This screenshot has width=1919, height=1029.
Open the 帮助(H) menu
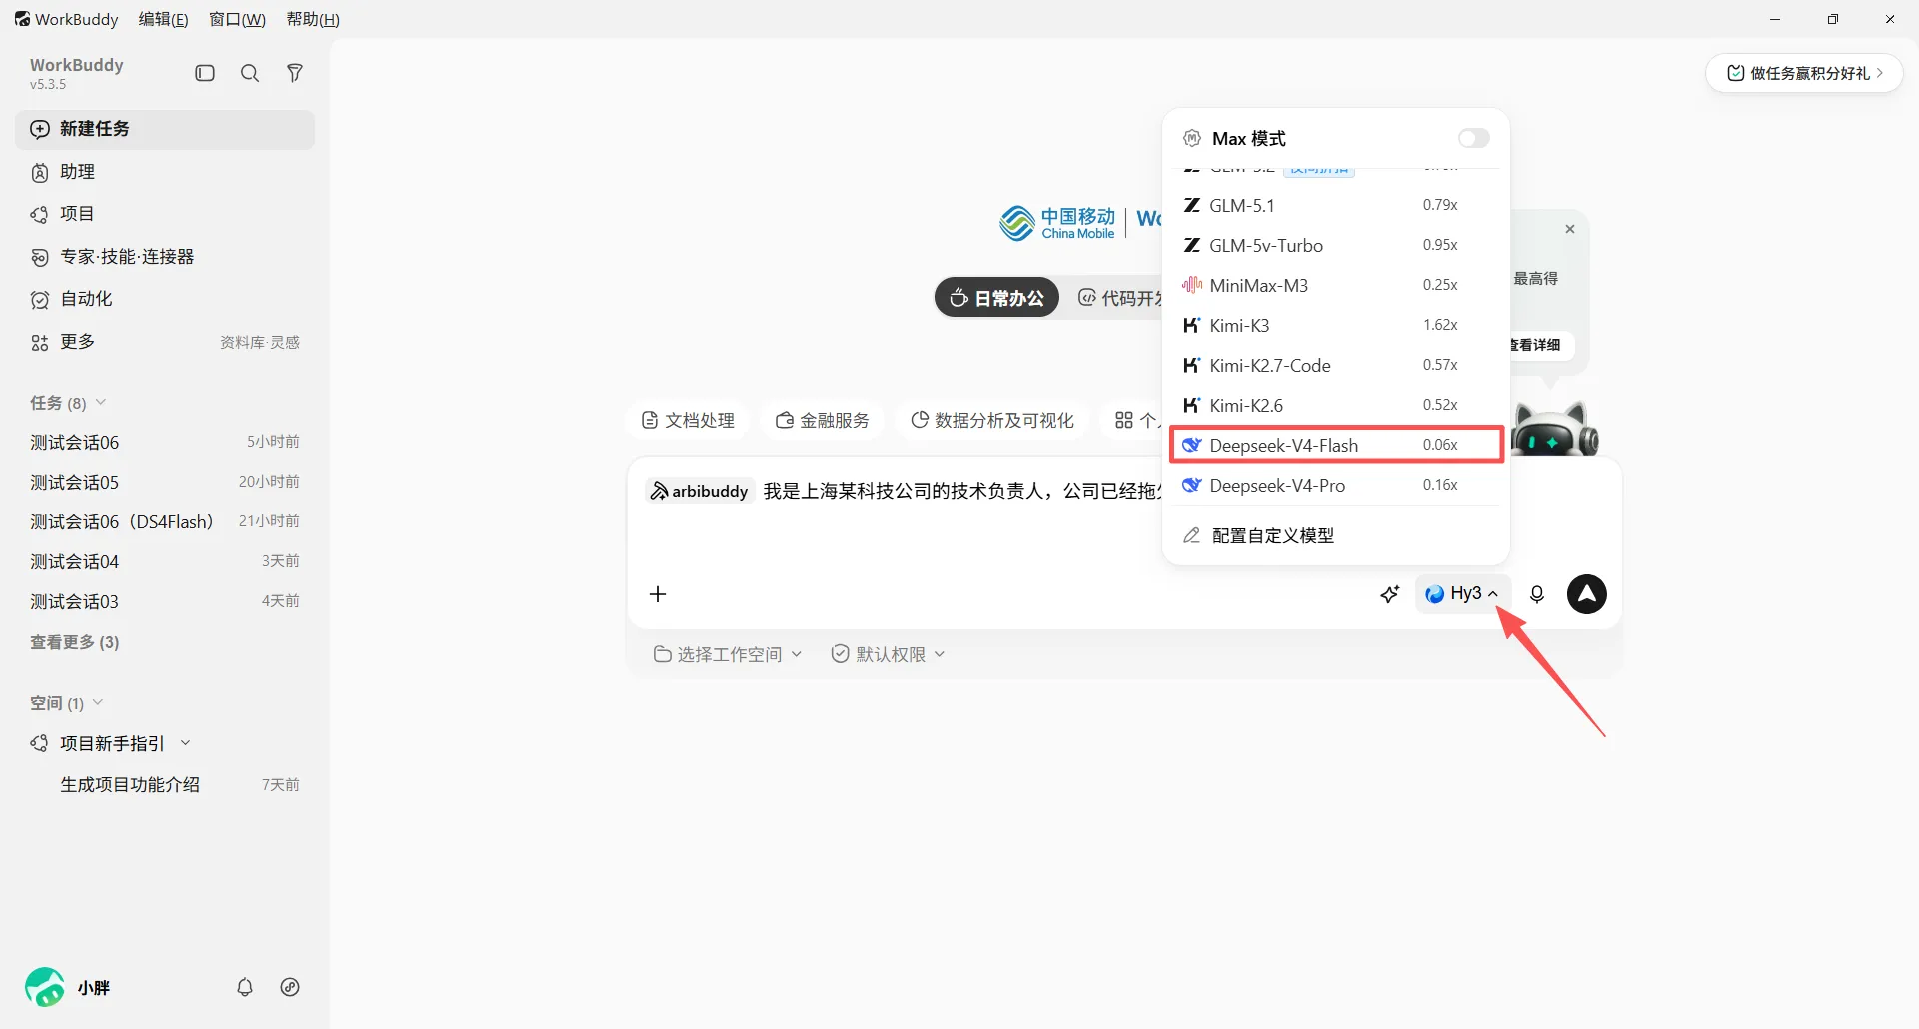313,19
